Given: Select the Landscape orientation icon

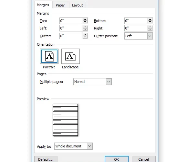Looking at the screenshot, I should coord(70,56).
